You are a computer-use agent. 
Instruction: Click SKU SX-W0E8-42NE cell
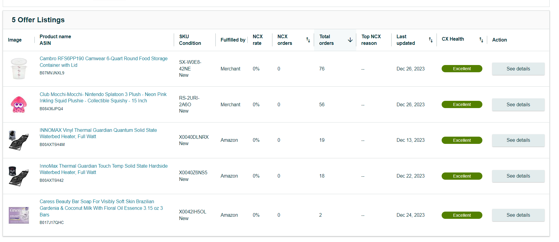(x=190, y=65)
